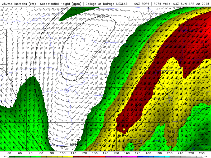Click the '60' value on the color scale
The width and height of the screenshot is (211, 158).
click(20, 153)
